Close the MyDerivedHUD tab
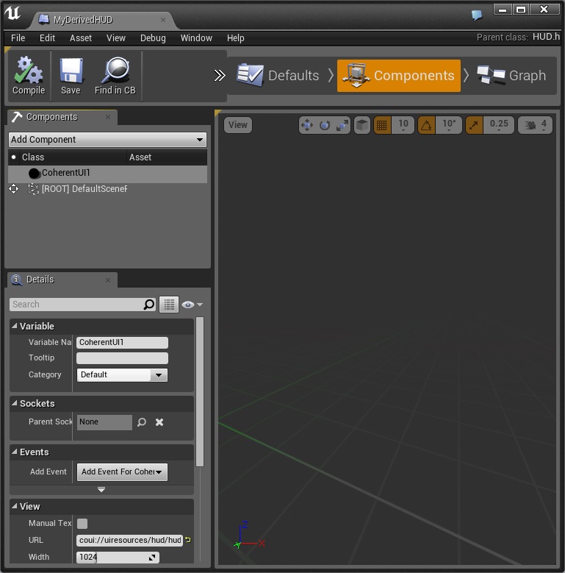565x573 pixels. (x=163, y=20)
